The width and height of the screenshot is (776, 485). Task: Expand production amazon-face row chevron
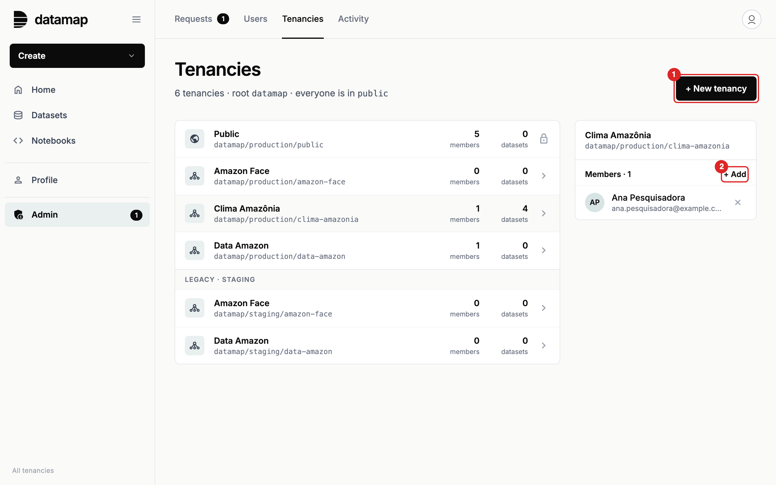click(x=544, y=176)
